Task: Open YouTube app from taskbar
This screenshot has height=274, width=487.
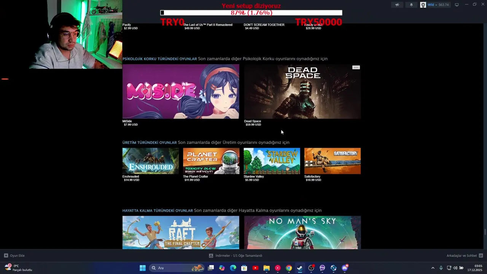Action: 255,268
